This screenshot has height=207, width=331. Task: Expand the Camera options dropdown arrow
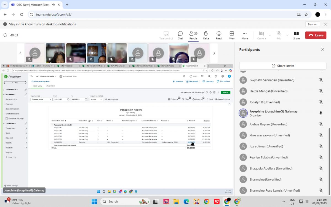click(x=270, y=35)
